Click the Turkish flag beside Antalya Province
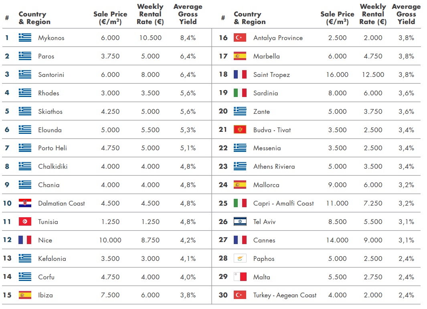Screen dimensions: 427x309 tap(240, 38)
